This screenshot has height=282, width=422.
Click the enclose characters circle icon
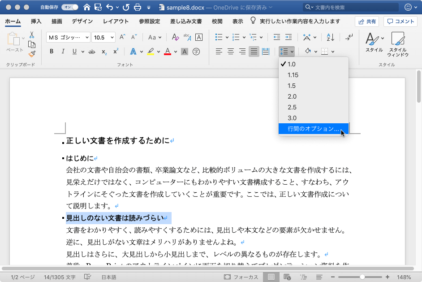[x=196, y=52]
